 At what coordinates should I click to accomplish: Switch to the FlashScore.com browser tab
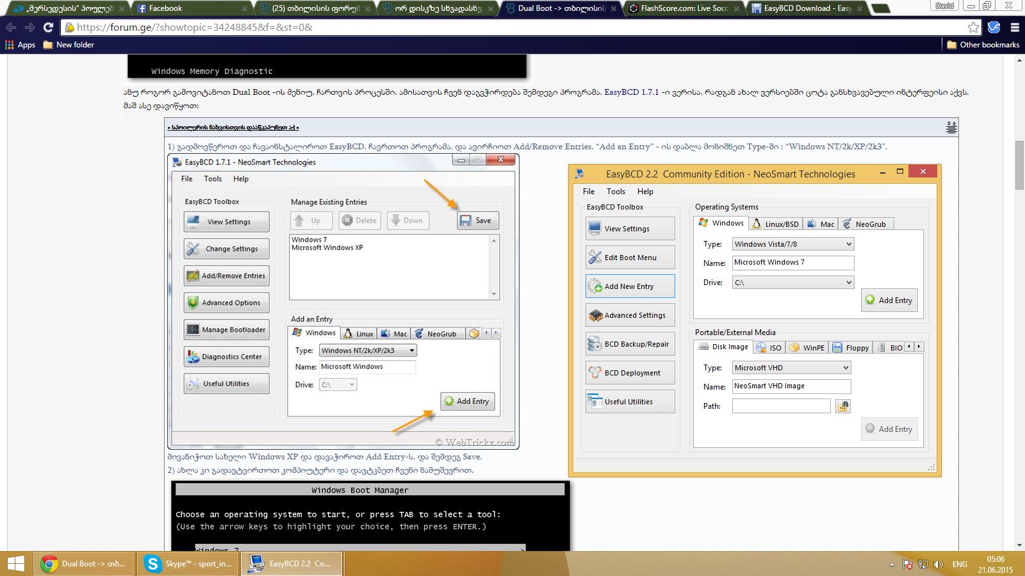pyautogui.click(x=684, y=8)
